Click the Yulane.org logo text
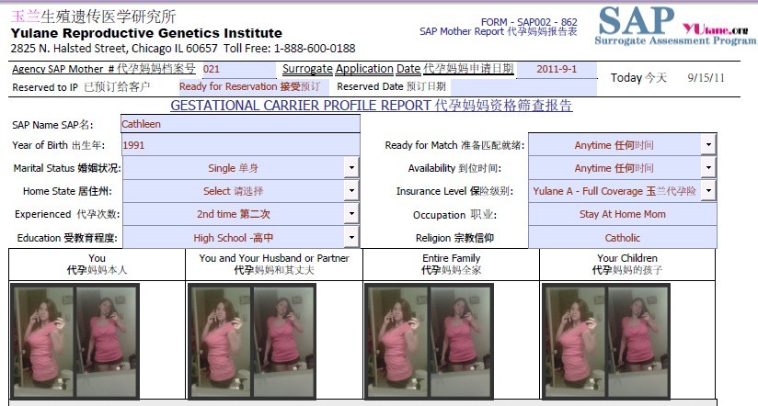 pyautogui.click(x=715, y=29)
